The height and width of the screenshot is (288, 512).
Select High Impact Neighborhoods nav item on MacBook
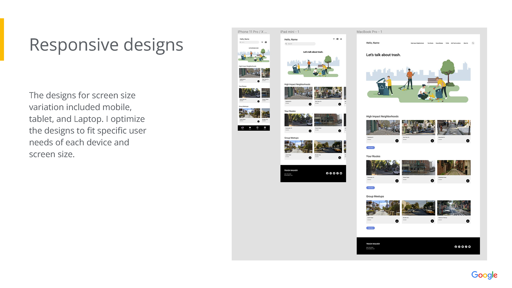pyautogui.click(x=417, y=43)
